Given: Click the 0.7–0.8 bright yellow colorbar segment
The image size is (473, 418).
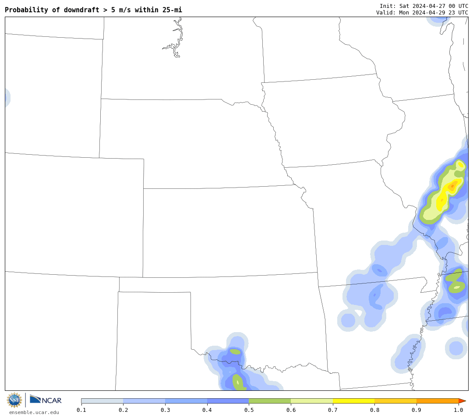Looking at the screenshot, I should (x=353, y=401).
